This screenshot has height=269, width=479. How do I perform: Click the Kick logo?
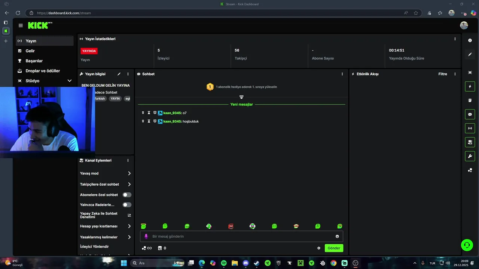39,25
